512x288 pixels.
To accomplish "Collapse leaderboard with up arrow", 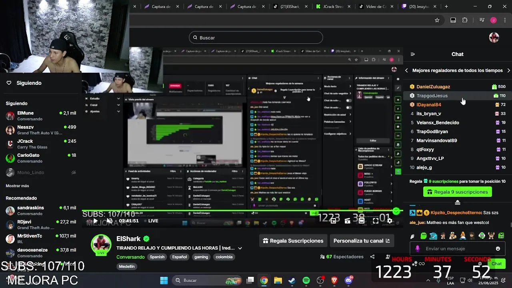I will click(458, 202).
